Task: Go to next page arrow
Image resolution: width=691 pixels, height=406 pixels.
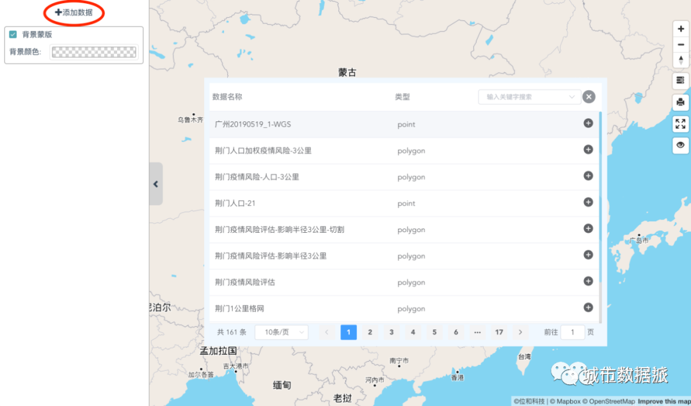Action: (520, 332)
